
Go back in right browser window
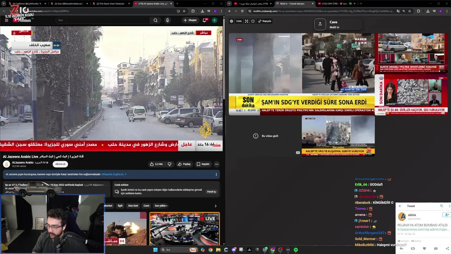click(x=229, y=11)
